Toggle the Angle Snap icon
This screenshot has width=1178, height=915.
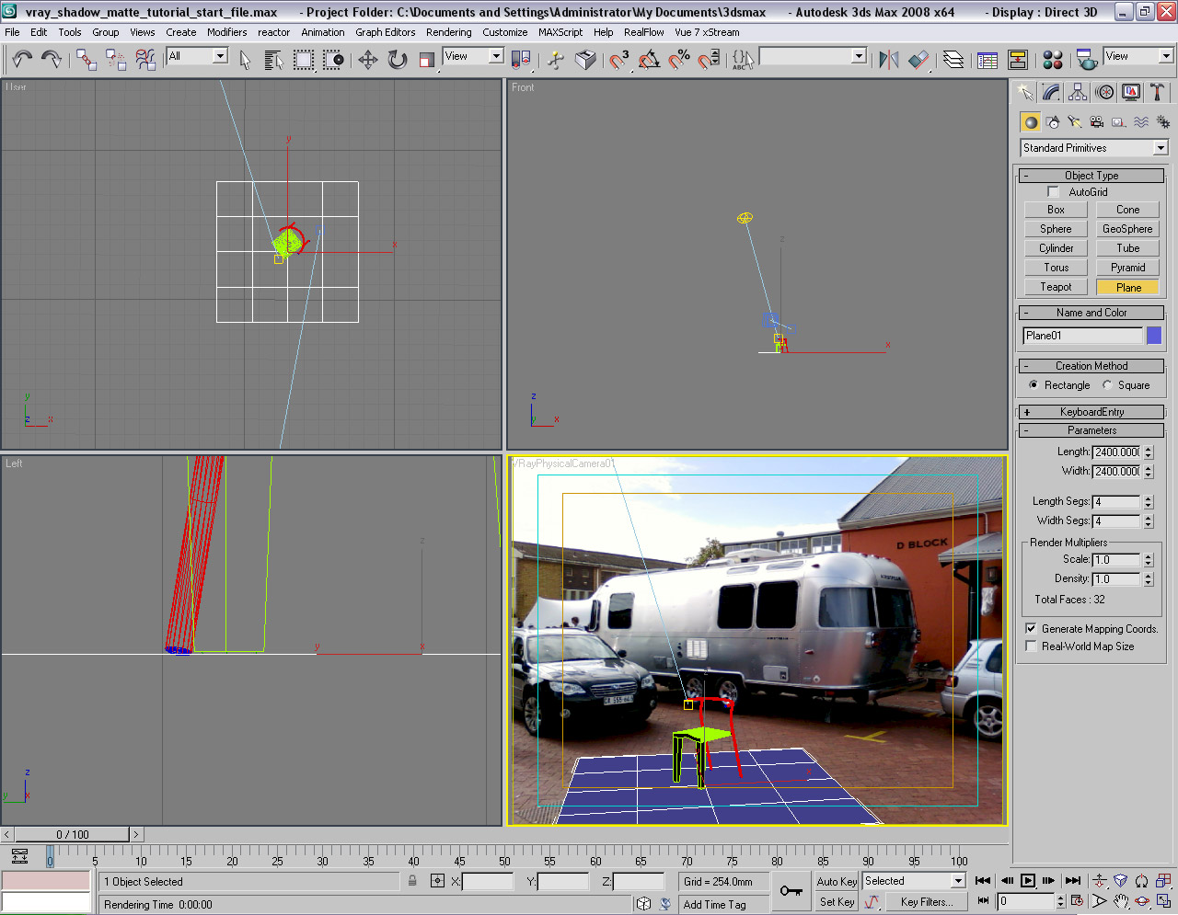[x=650, y=60]
